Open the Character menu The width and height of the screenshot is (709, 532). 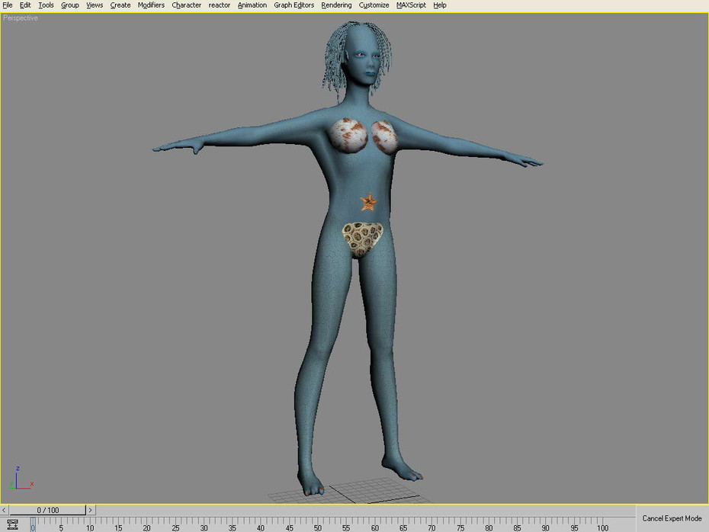[x=186, y=5]
